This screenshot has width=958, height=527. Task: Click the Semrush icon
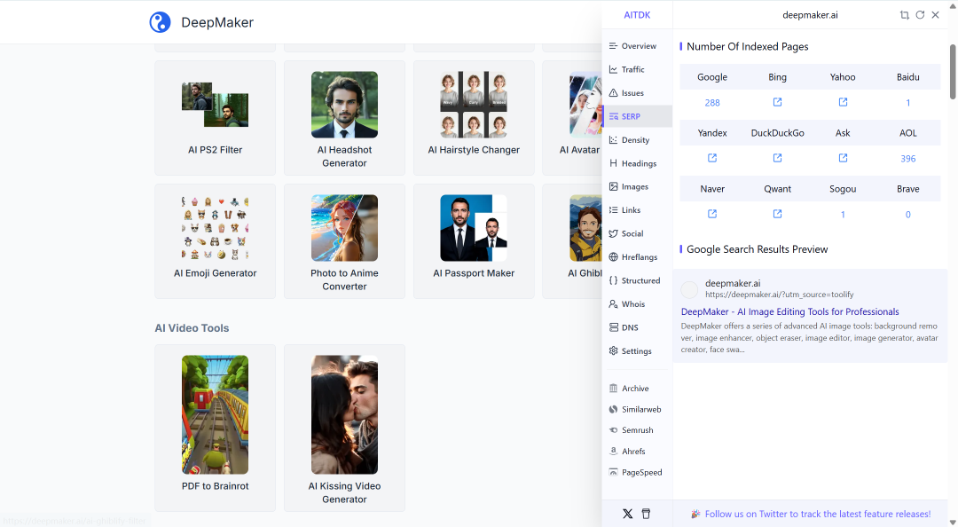coord(614,429)
